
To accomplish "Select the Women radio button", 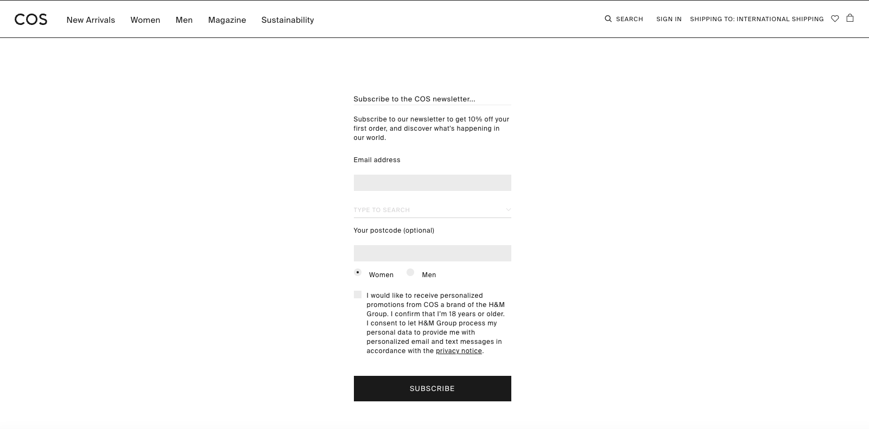I will pos(358,272).
